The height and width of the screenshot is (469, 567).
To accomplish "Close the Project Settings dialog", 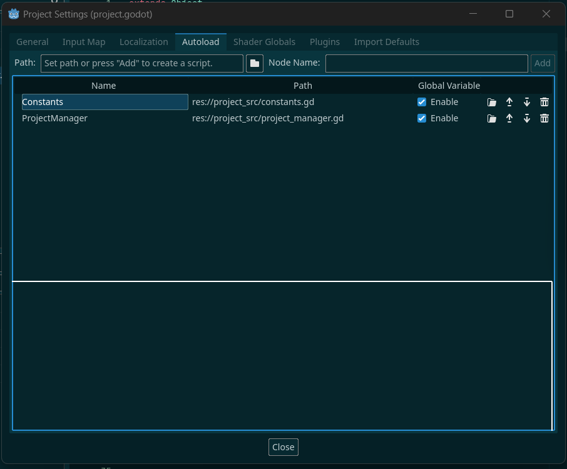I will pyautogui.click(x=283, y=446).
